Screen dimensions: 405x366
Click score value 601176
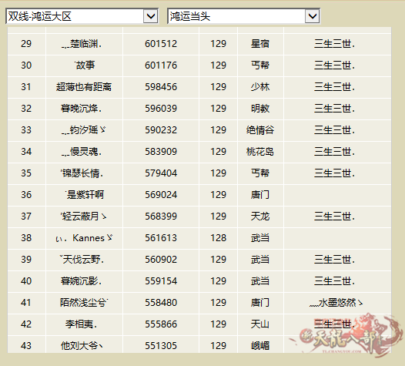pyautogui.click(x=161, y=65)
